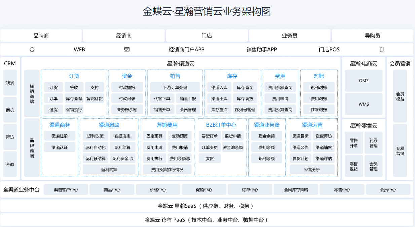Open the 商机 CRM module
This screenshot has width=415, height=227.
pyautogui.click(x=10, y=110)
